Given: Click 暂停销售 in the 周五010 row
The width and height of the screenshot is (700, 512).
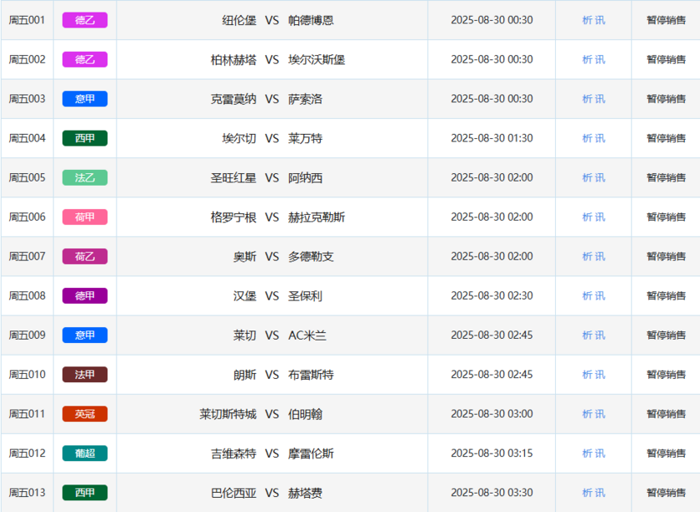Looking at the screenshot, I should click(666, 375).
